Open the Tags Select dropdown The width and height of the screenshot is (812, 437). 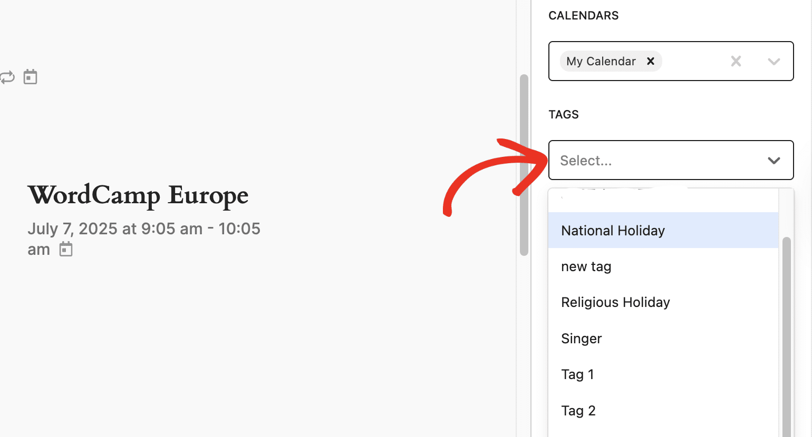coord(671,160)
